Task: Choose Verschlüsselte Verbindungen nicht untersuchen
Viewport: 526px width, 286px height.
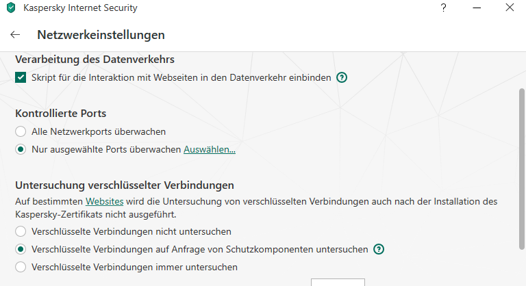Action: point(21,231)
